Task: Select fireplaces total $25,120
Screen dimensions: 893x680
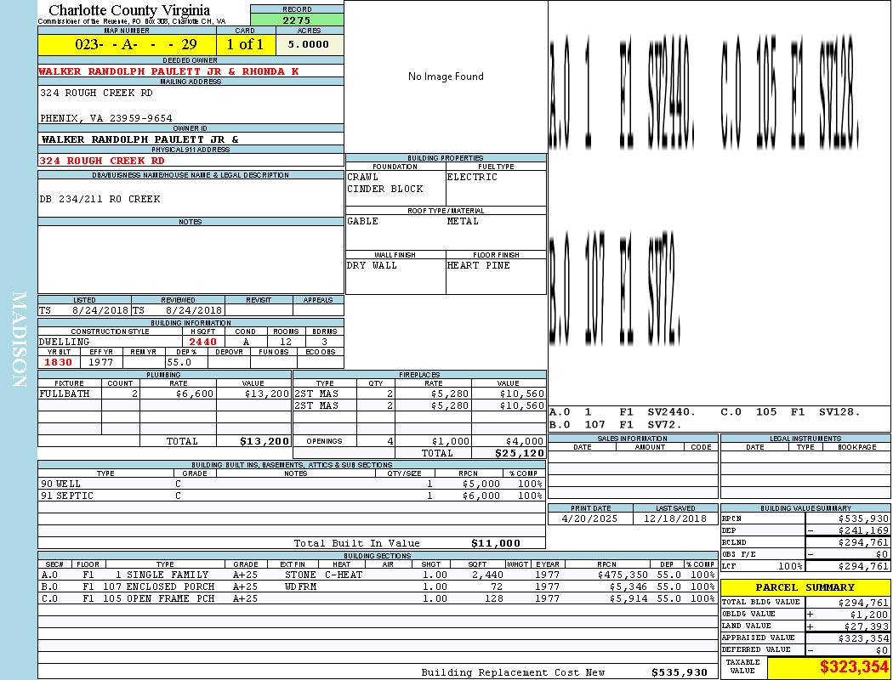Action: [520, 454]
